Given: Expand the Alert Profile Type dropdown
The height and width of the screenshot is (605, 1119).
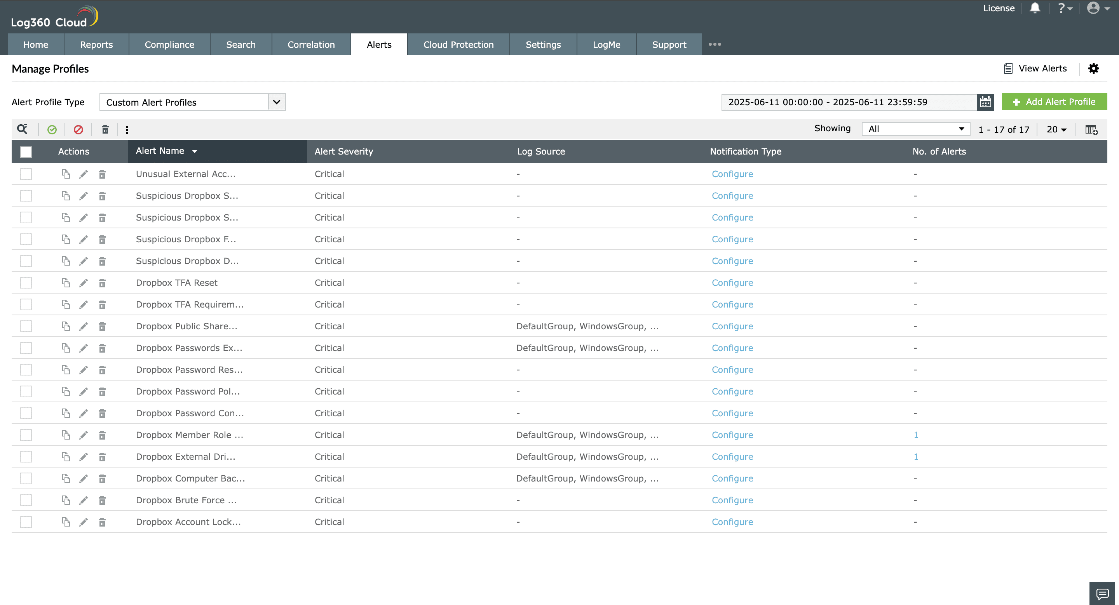Looking at the screenshot, I should coord(277,102).
